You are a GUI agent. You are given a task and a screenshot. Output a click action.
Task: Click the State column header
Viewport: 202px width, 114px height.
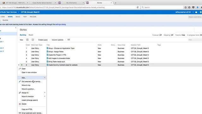click(x=99, y=45)
